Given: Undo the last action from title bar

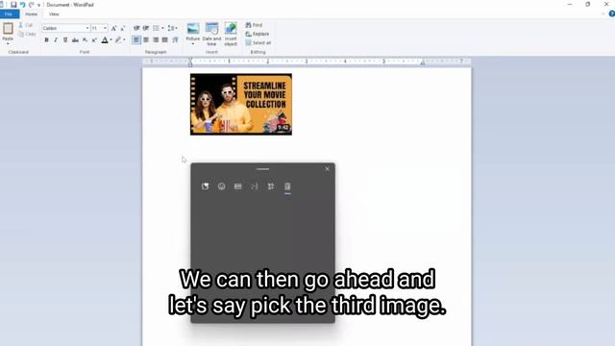Looking at the screenshot, I should tap(22, 5).
